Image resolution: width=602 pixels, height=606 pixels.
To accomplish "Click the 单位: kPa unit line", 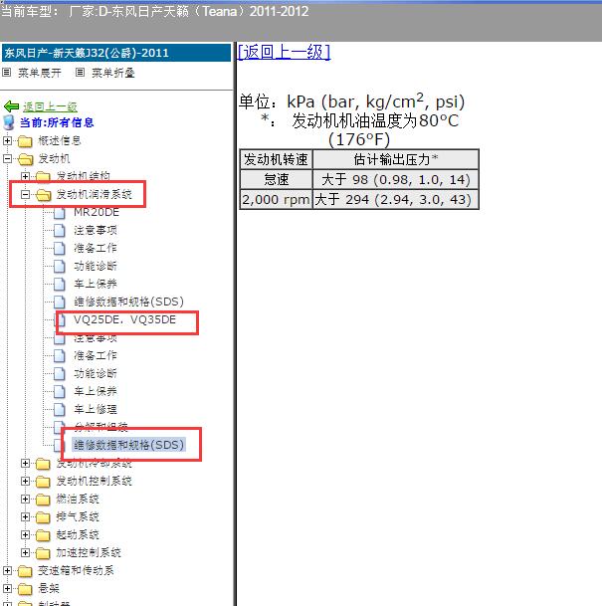I will [351, 101].
